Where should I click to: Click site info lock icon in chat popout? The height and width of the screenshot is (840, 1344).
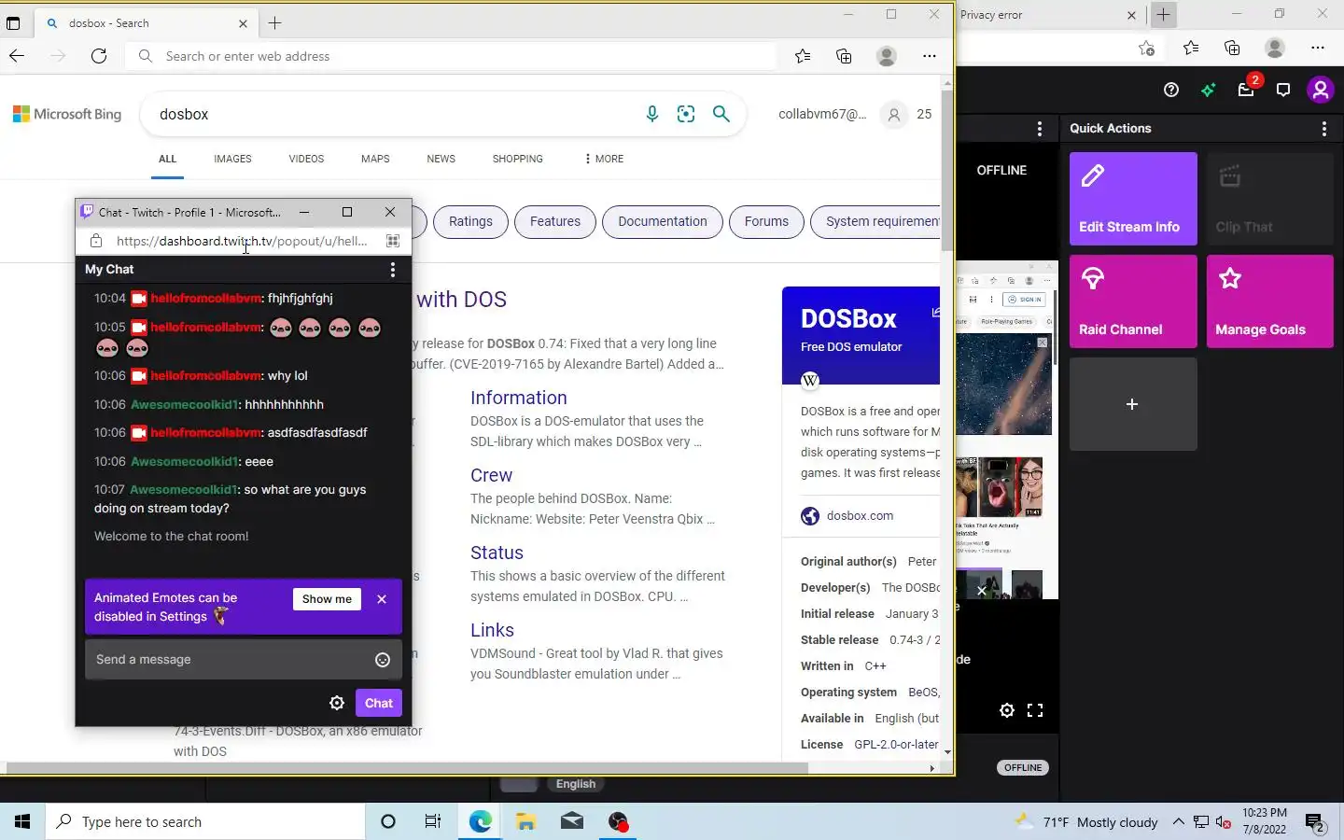[x=96, y=241]
